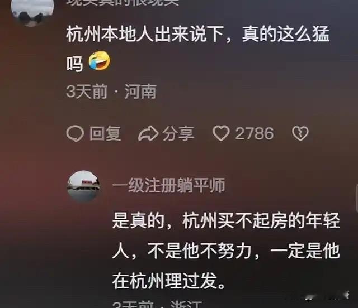The image size is (358, 308).
Task: Tap the reply speech bubble icon
Action: click(75, 133)
